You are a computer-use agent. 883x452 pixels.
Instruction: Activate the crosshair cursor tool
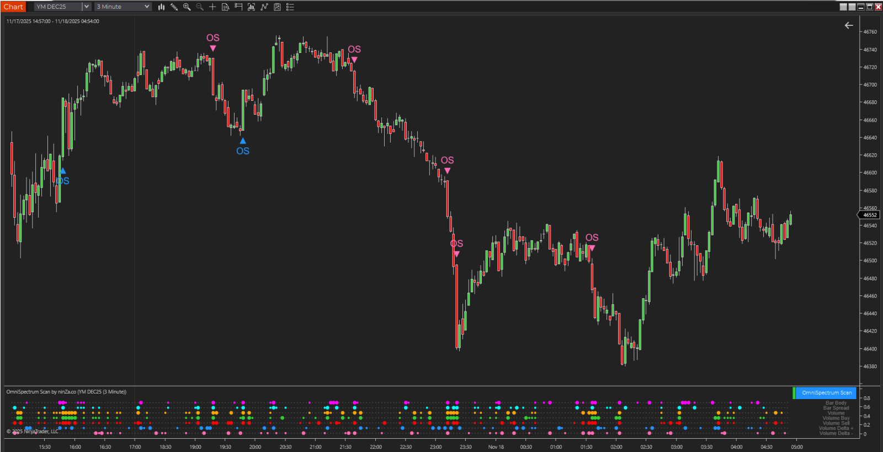[212, 7]
